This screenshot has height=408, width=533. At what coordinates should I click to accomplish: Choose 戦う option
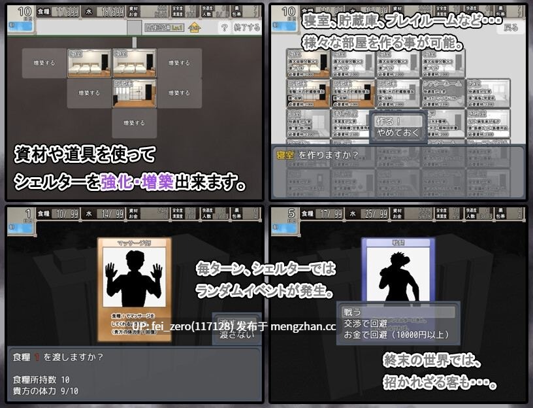[x=398, y=312]
